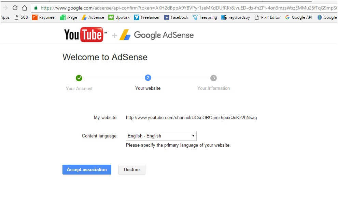Open the keywordspy bookmark
The height and width of the screenshot is (198, 338).
[236, 17]
